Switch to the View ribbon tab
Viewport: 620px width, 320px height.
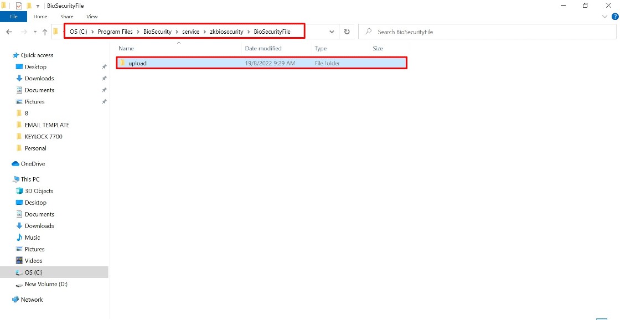[92, 17]
